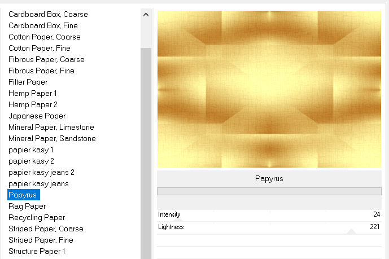
Task: Select Striped Paper, Coarse preset
Action: (46, 229)
